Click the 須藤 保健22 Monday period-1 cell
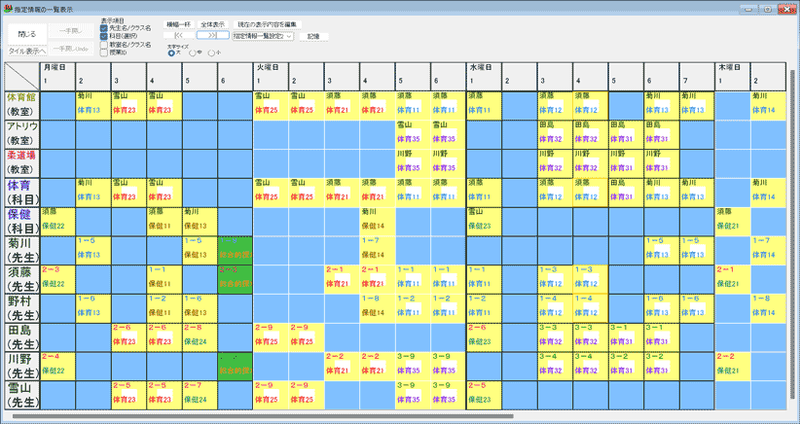The height and width of the screenshot is (424, 800). [57, 277]
